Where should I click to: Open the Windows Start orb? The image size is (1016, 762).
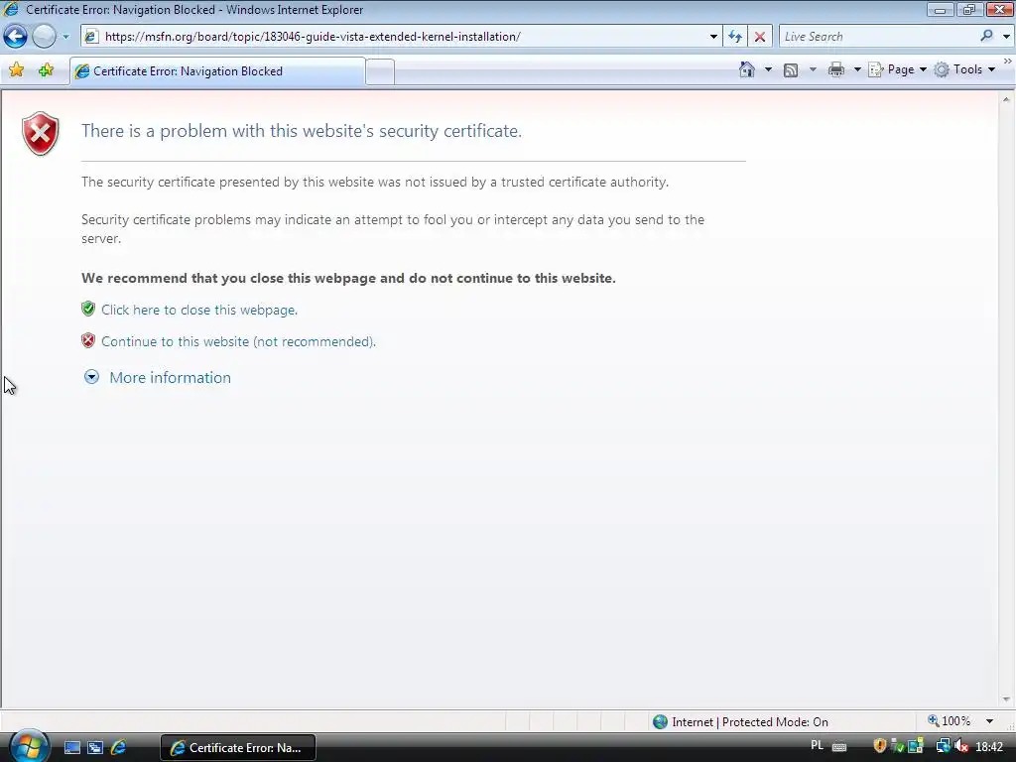29,746
